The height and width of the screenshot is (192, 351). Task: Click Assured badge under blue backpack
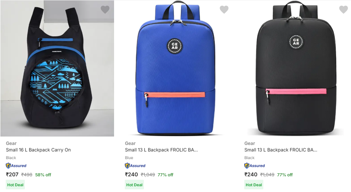tap(135, 166)
